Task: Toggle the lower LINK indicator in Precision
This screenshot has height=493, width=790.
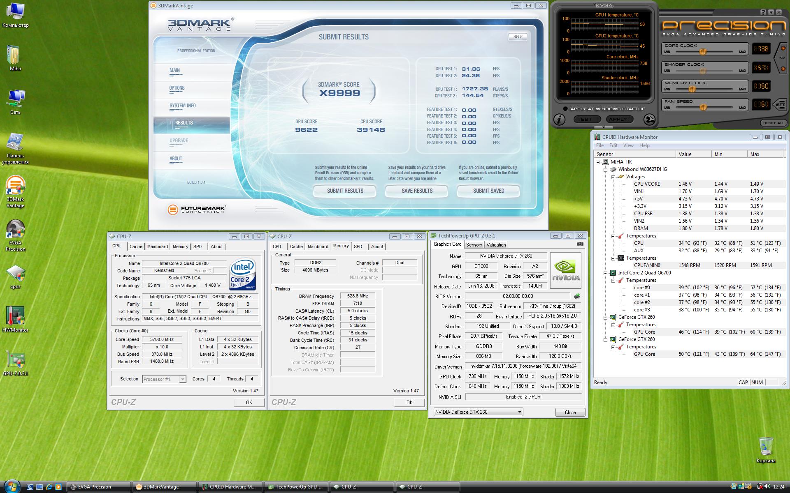Action: [x=783, y=69]
